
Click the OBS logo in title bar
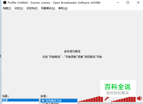pyautogui.click(x=5, y=3)
